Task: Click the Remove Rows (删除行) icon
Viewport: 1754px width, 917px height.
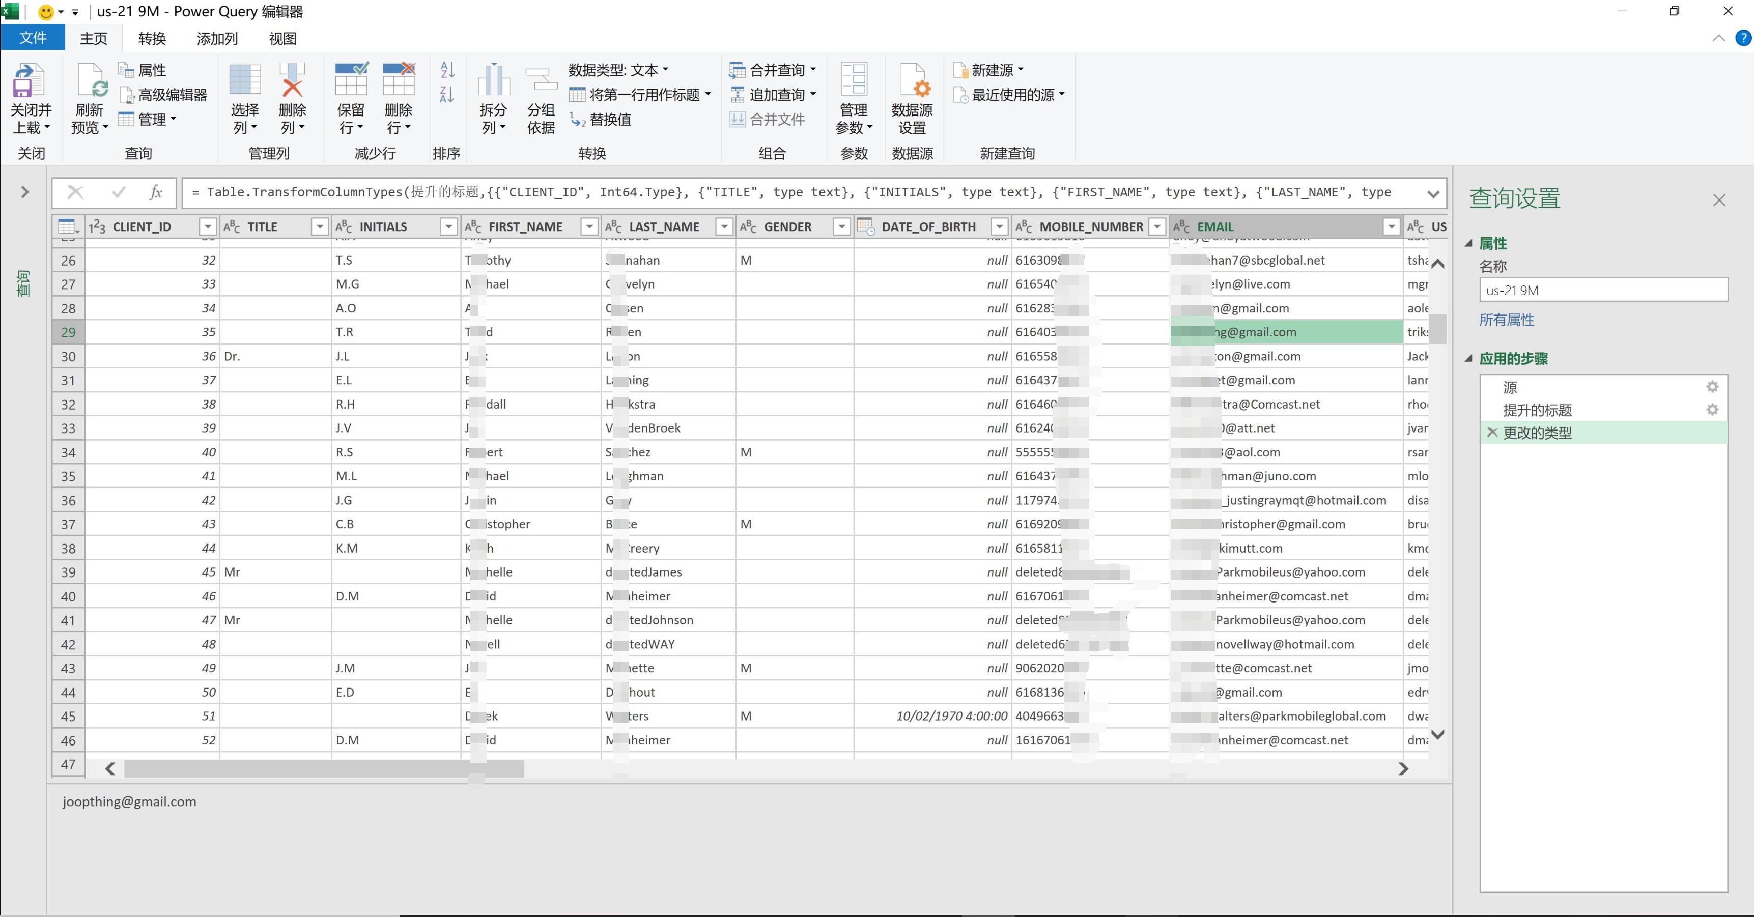Action: [399, 80]
